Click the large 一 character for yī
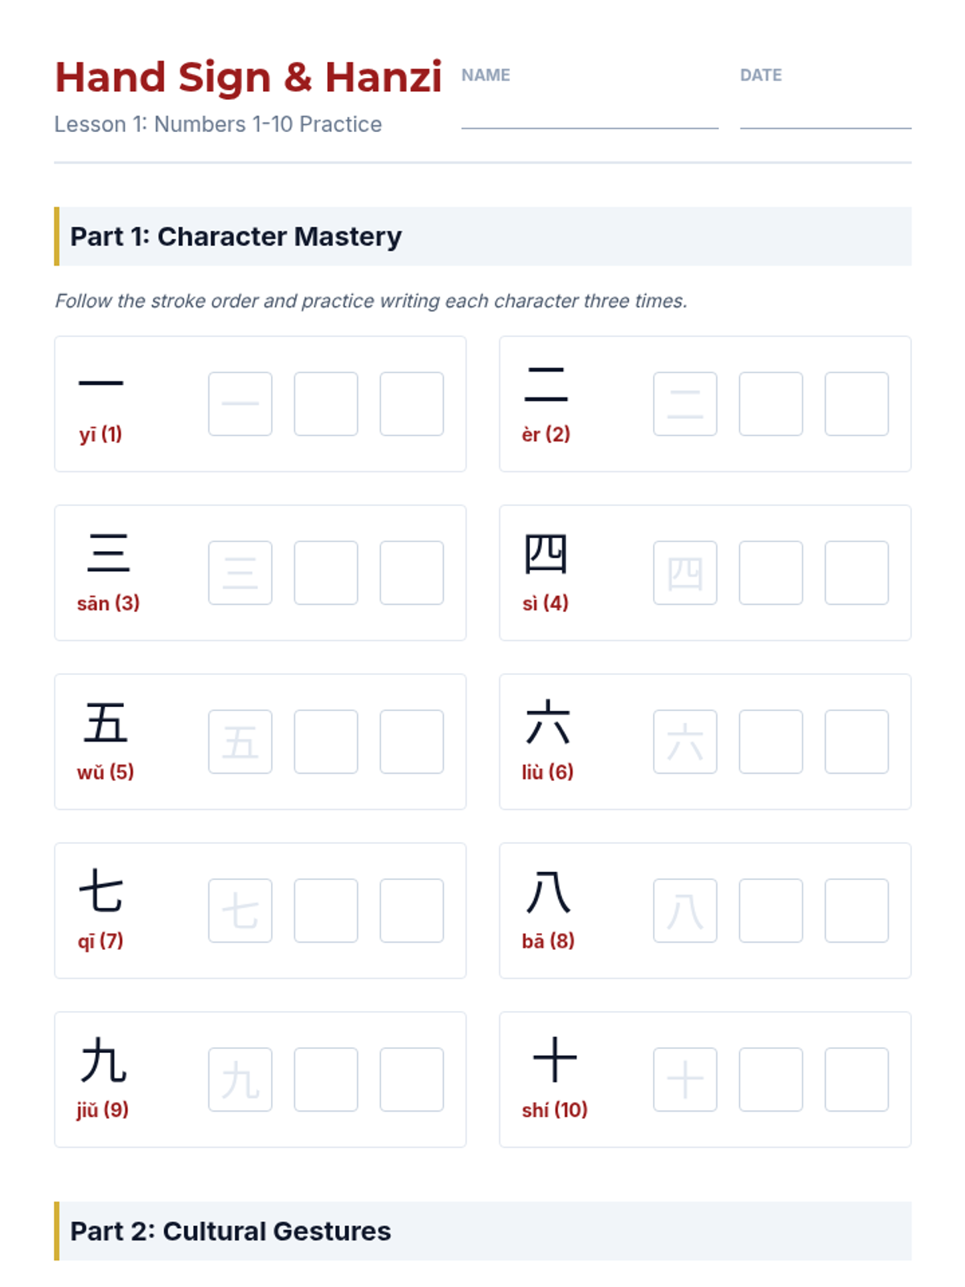Image resolution: width=965 pixels, height=1287 pixels. coord(101,384)
